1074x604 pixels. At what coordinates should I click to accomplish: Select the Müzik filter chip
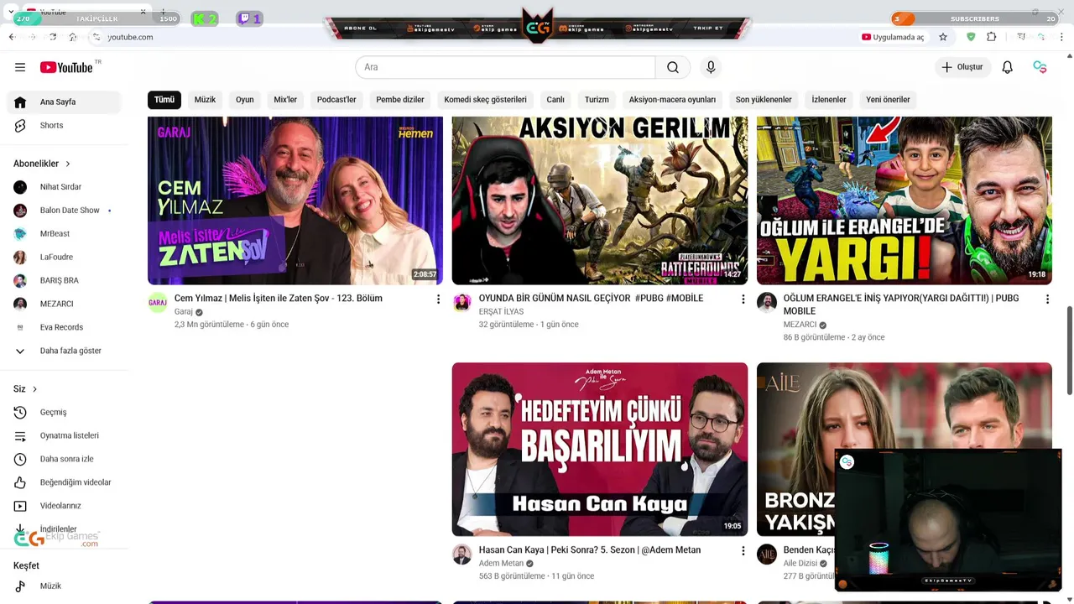pos(205,99)
